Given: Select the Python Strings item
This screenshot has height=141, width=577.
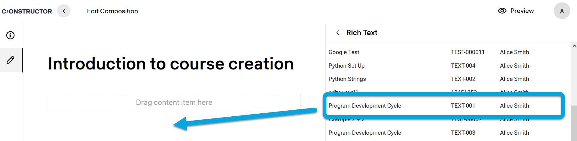Looking at the screenshot, I should (347, 79).
